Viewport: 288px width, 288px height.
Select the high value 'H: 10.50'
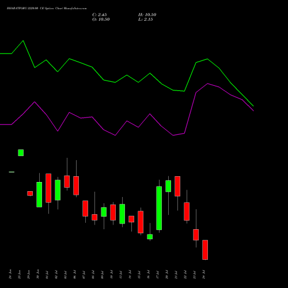point(147,15)
